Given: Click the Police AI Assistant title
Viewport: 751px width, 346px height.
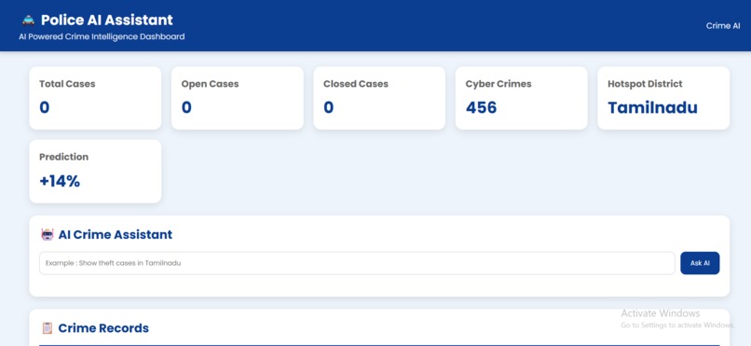Looking at the screenshot, I should click(107, 21).
